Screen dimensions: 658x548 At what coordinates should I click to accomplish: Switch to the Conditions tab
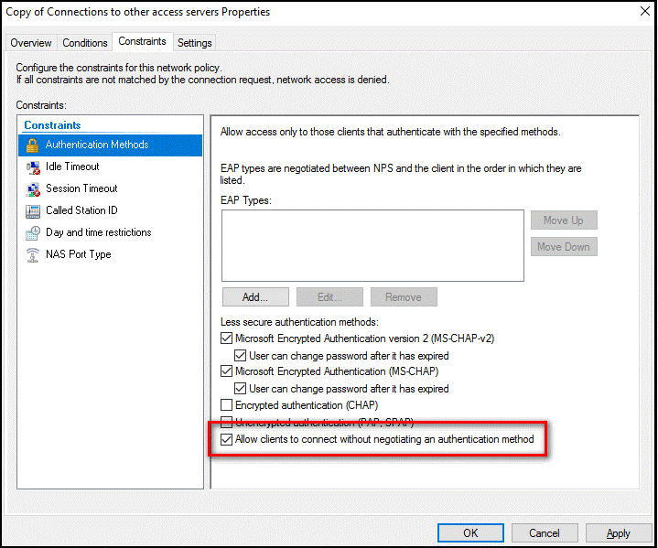point(85,43)
